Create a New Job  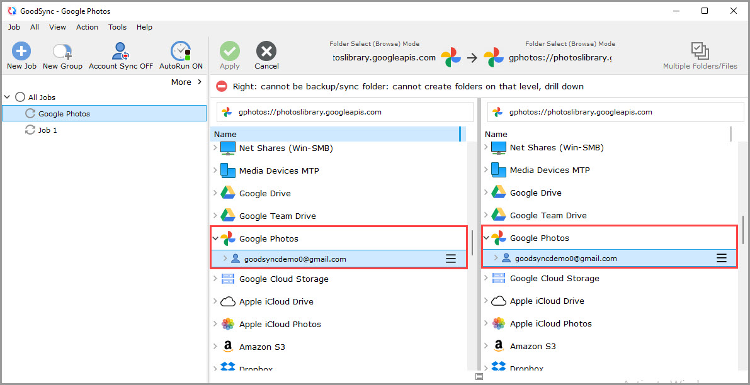(21, 55)
